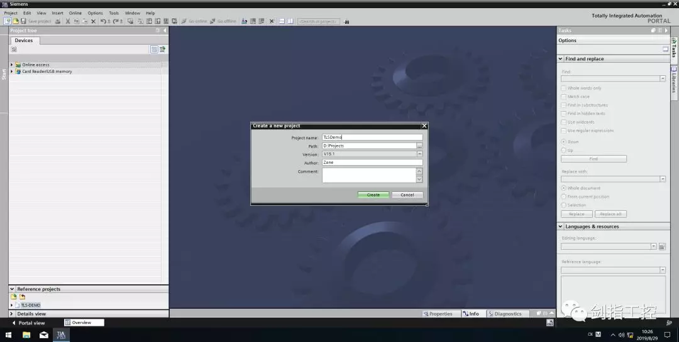Check the Match case option
Screen dimensions: 679x342
pyautogui.click(x=563, y=97)
